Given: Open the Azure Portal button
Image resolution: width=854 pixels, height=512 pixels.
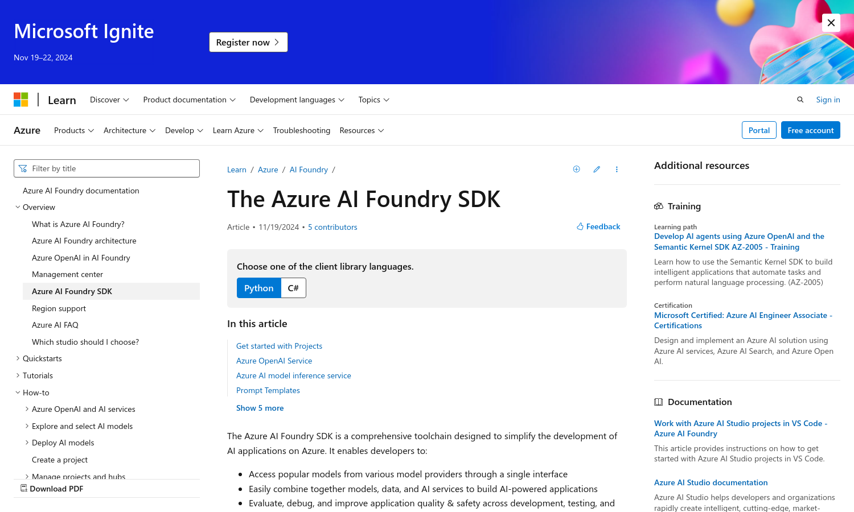Looking at the screenshot, I should tap(759, 130).
